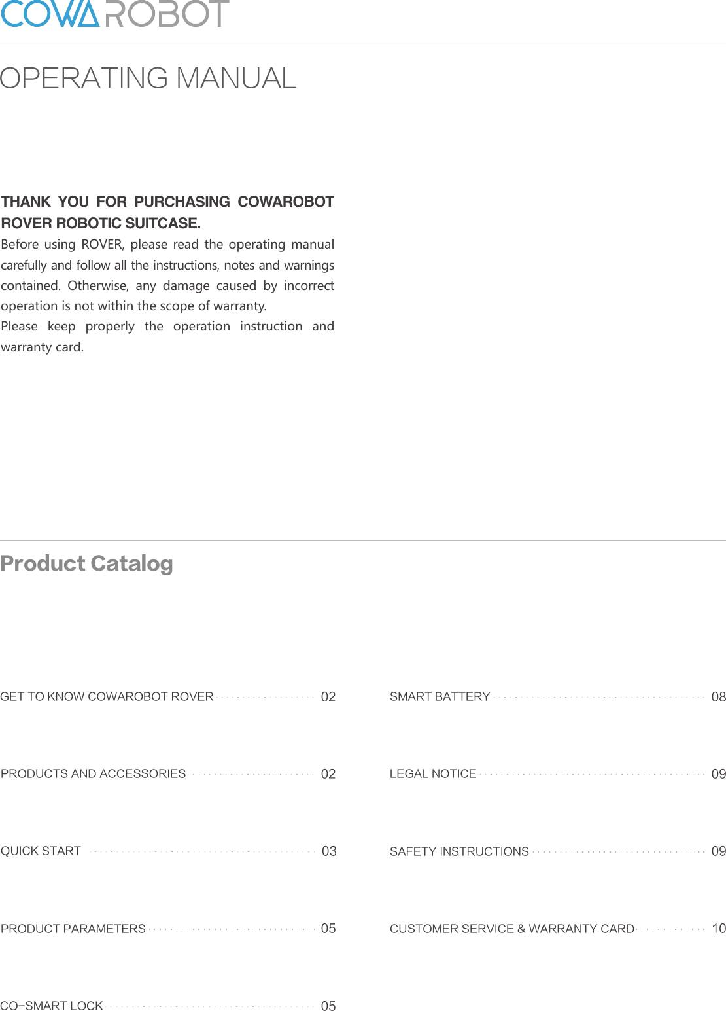
Task: Select the bold THANK YOU FOR PURCHASING heading
Action: (167, 212)
